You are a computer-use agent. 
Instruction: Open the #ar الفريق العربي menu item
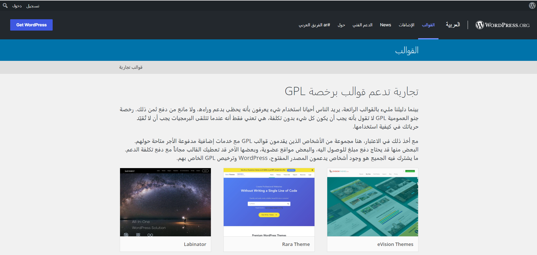315,25
